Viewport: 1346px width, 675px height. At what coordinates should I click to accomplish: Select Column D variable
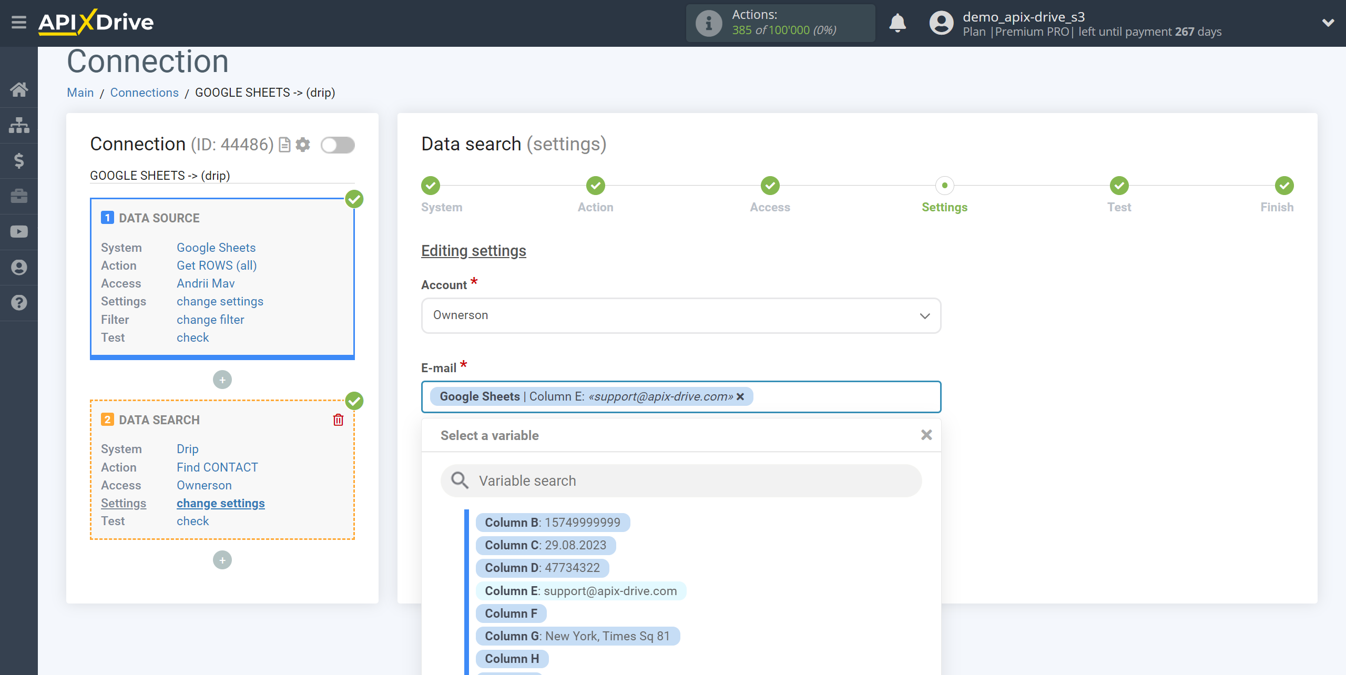point(542,568)
